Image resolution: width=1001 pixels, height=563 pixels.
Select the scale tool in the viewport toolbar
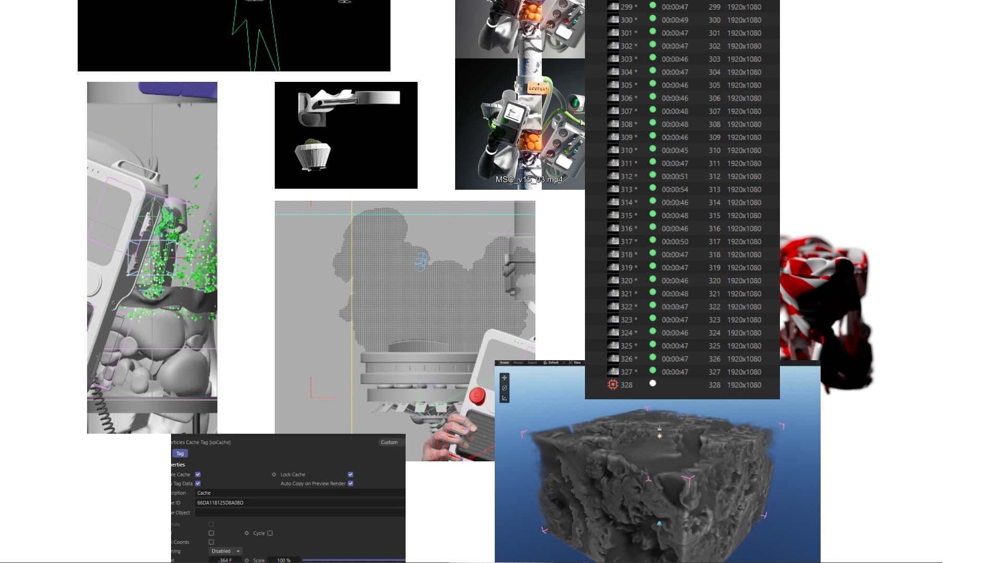click(504, 398)
